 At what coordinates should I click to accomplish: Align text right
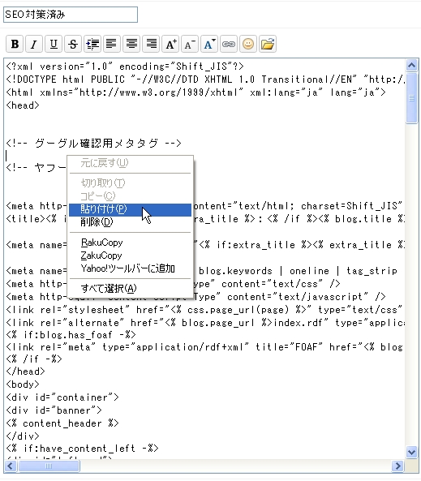click(x=151, y=44)
